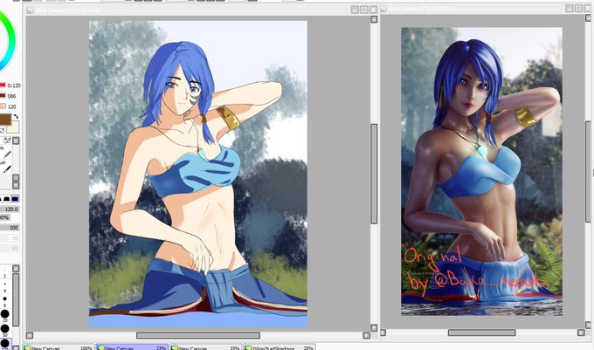This screenshot has height=350, width=594.
Task: Click the density field showing 100
Action: pyautogui.click(x=10, y=228)
